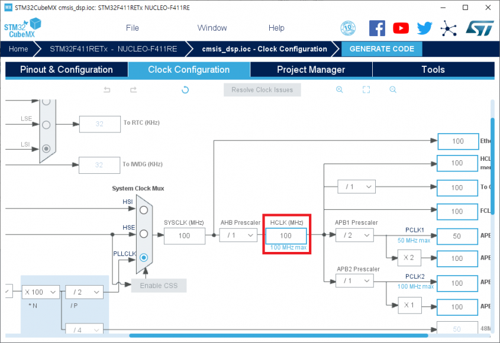Click the To IWDG (KHz) value box
The width and height of the screenshot is (500, 343).
(x=99, y=165)
